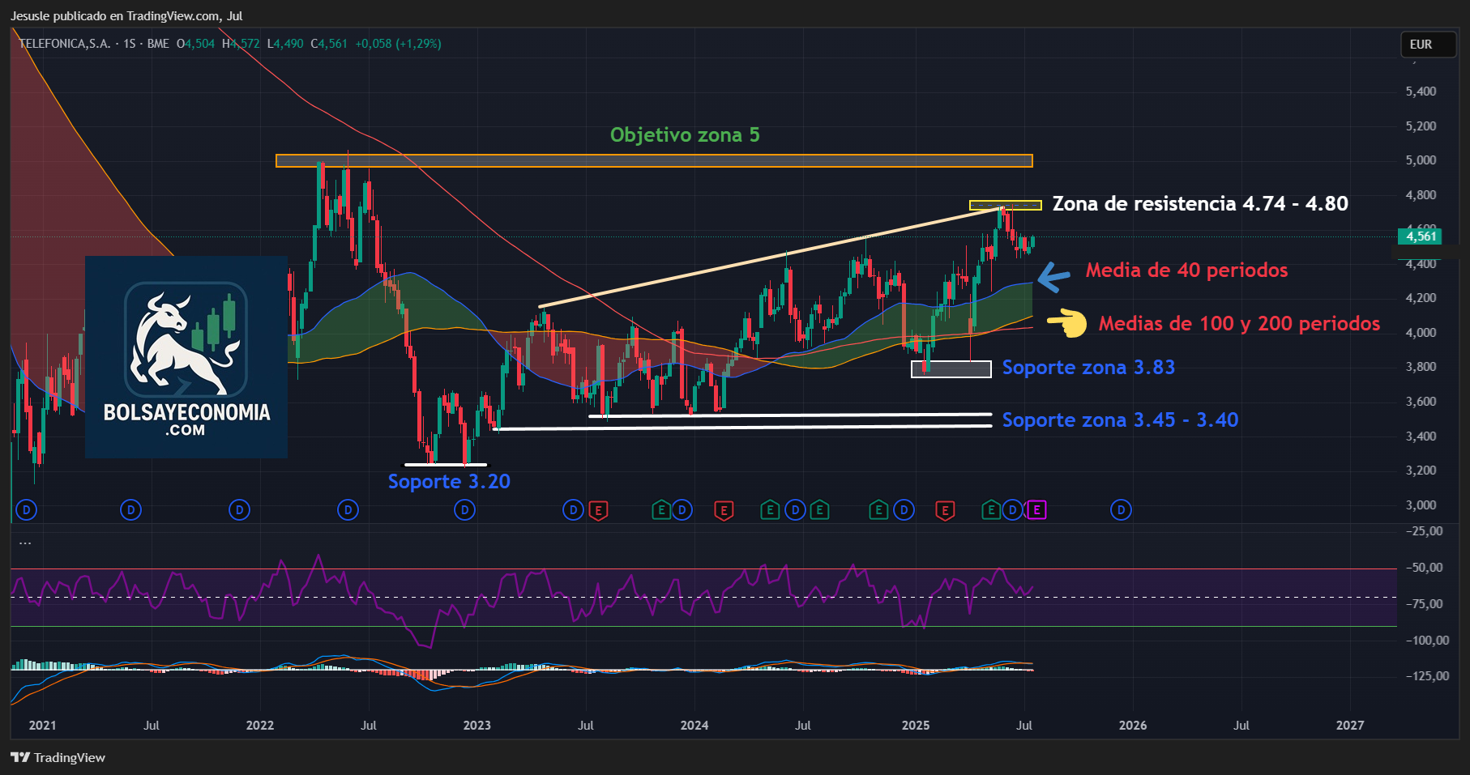Click the 3,000 price axis label

[x=1421, y=505]
